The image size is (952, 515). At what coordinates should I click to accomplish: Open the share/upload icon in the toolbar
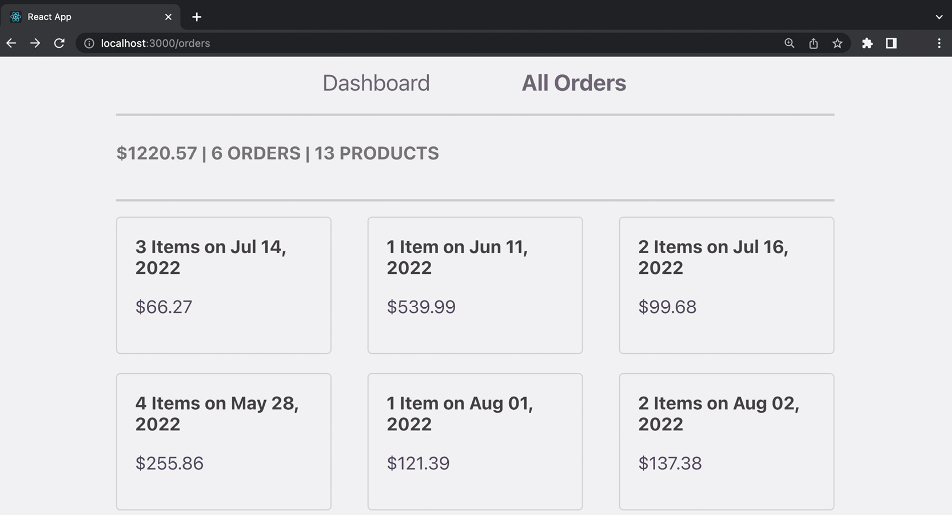click(813, 43)
